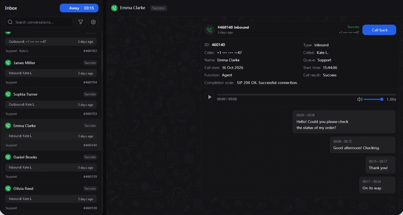This screenshot has height=215, width=403.
Task: Click the Queue Support value
Action: pyautogui.click(x=324, y=60)
